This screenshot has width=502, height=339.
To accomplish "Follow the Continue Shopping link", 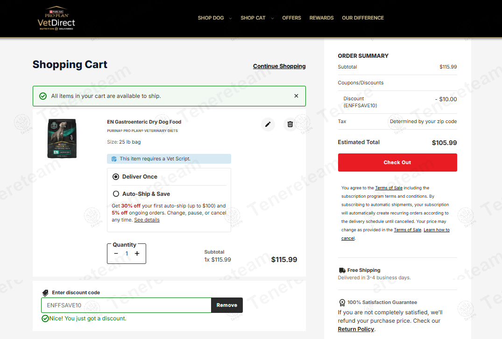I will point(279,66).
